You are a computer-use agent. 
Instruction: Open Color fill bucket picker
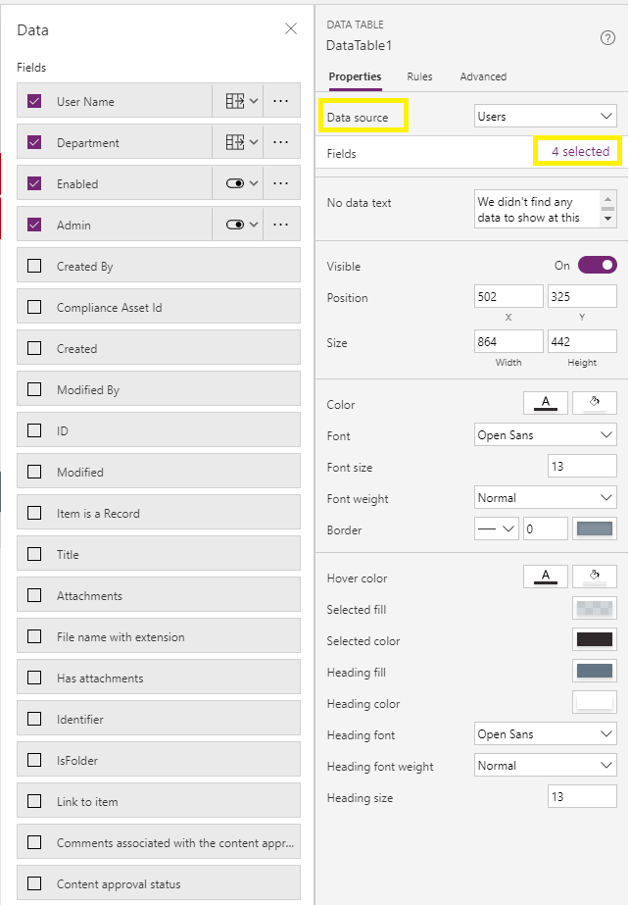click(x=595, y=403)
